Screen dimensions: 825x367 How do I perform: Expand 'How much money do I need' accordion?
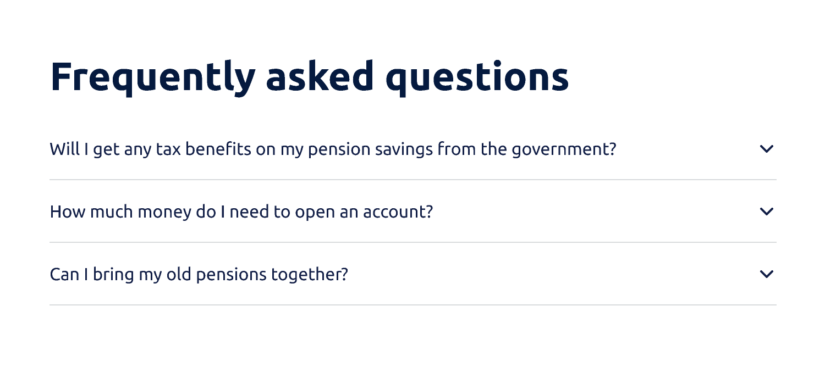tap(413, 211)
